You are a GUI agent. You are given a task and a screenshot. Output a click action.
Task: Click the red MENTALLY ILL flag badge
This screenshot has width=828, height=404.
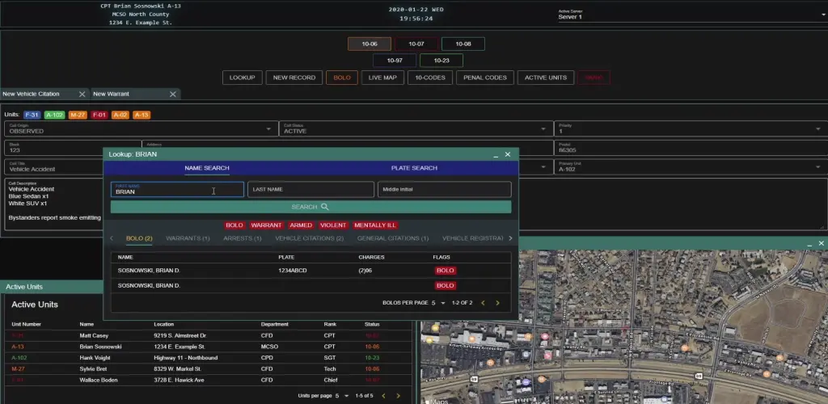tap(375, 225)
